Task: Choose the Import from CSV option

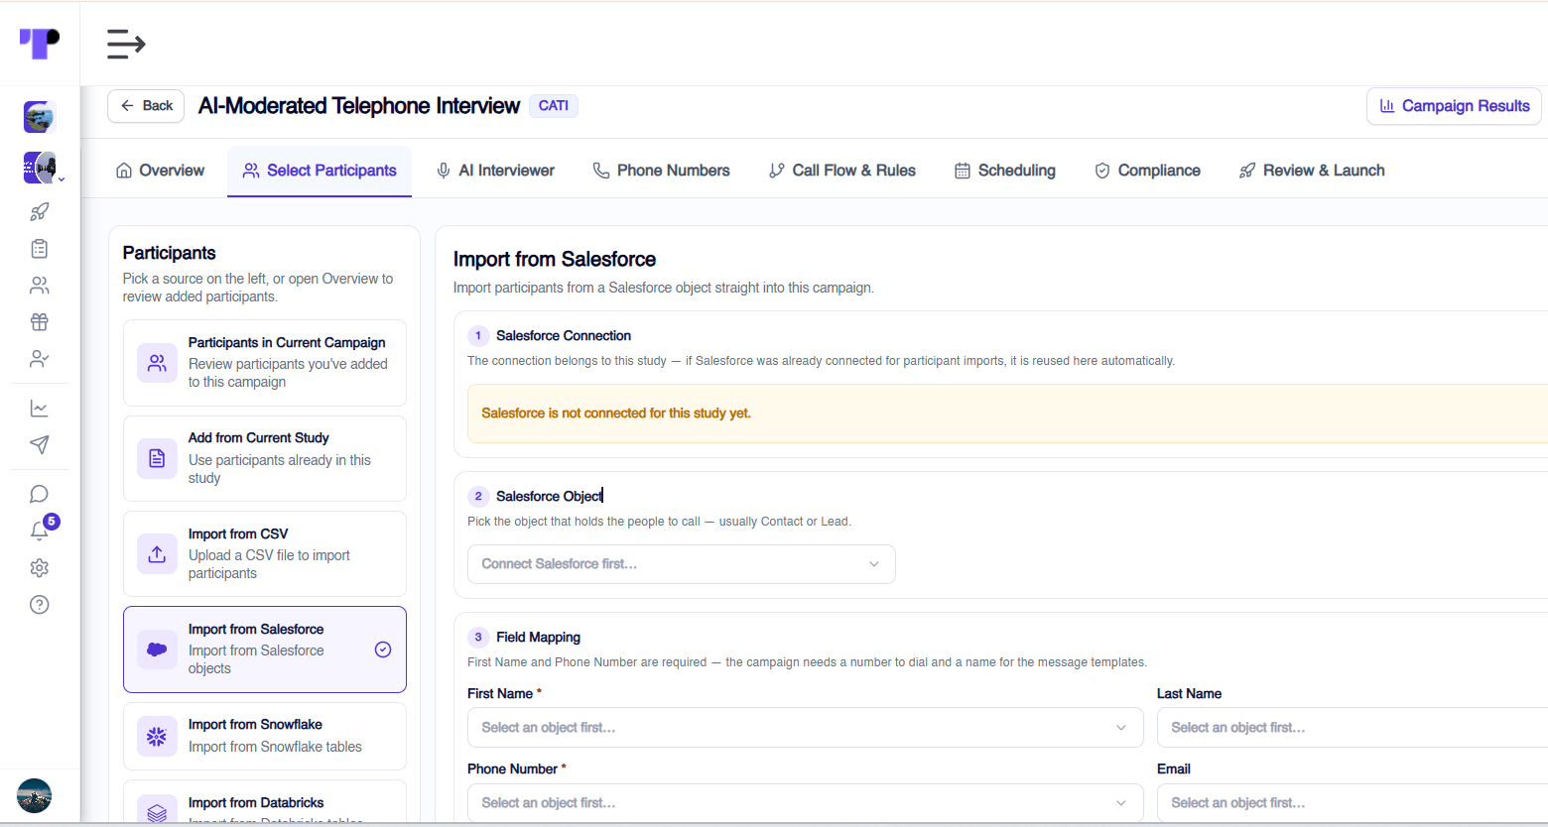Action: pyautogui.click(x=265, y=553)
